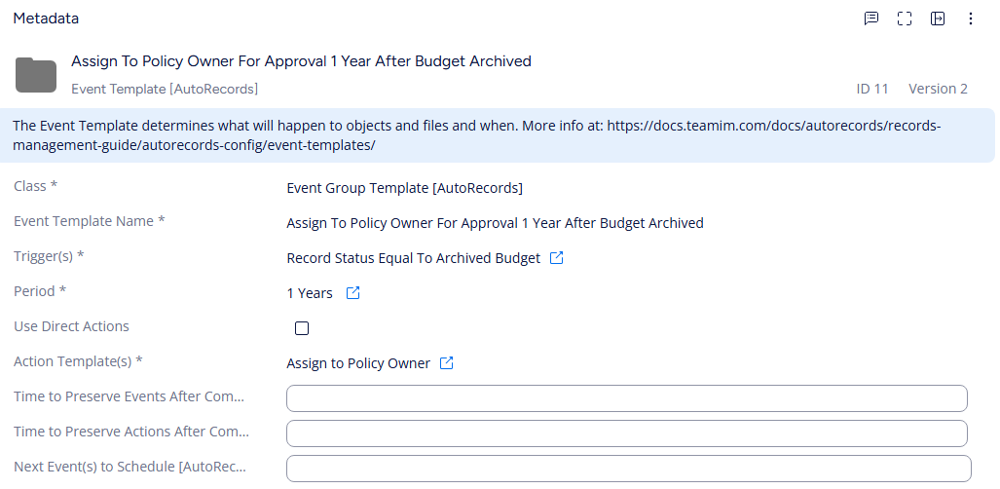The image size is (1000, 489).
Task: Open external link icon beside 1 Years period
Action: point(353,293)
